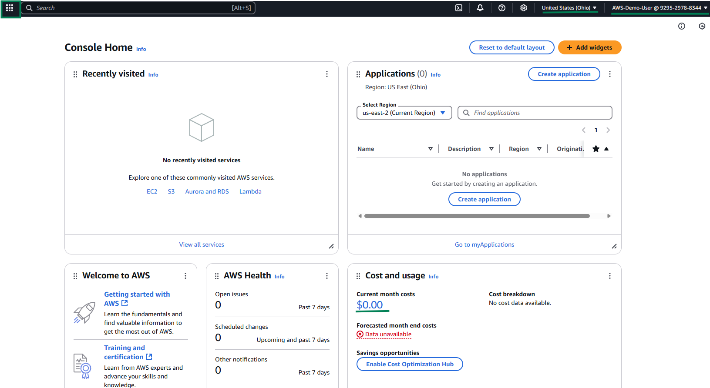Screen dimensions: 710x388
Task: Open the S3 service link
Action: [x=171, y=191]
